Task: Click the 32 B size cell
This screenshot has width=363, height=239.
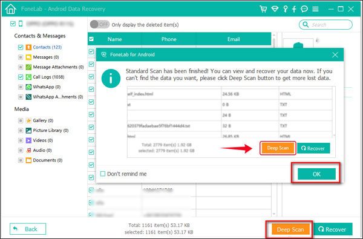Action: [x=250, y=126]
